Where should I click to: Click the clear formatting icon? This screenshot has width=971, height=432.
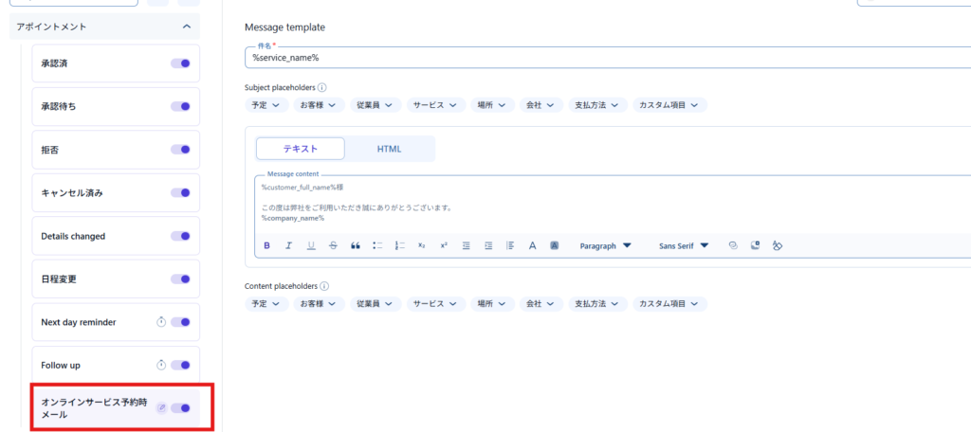coord(777,245)
